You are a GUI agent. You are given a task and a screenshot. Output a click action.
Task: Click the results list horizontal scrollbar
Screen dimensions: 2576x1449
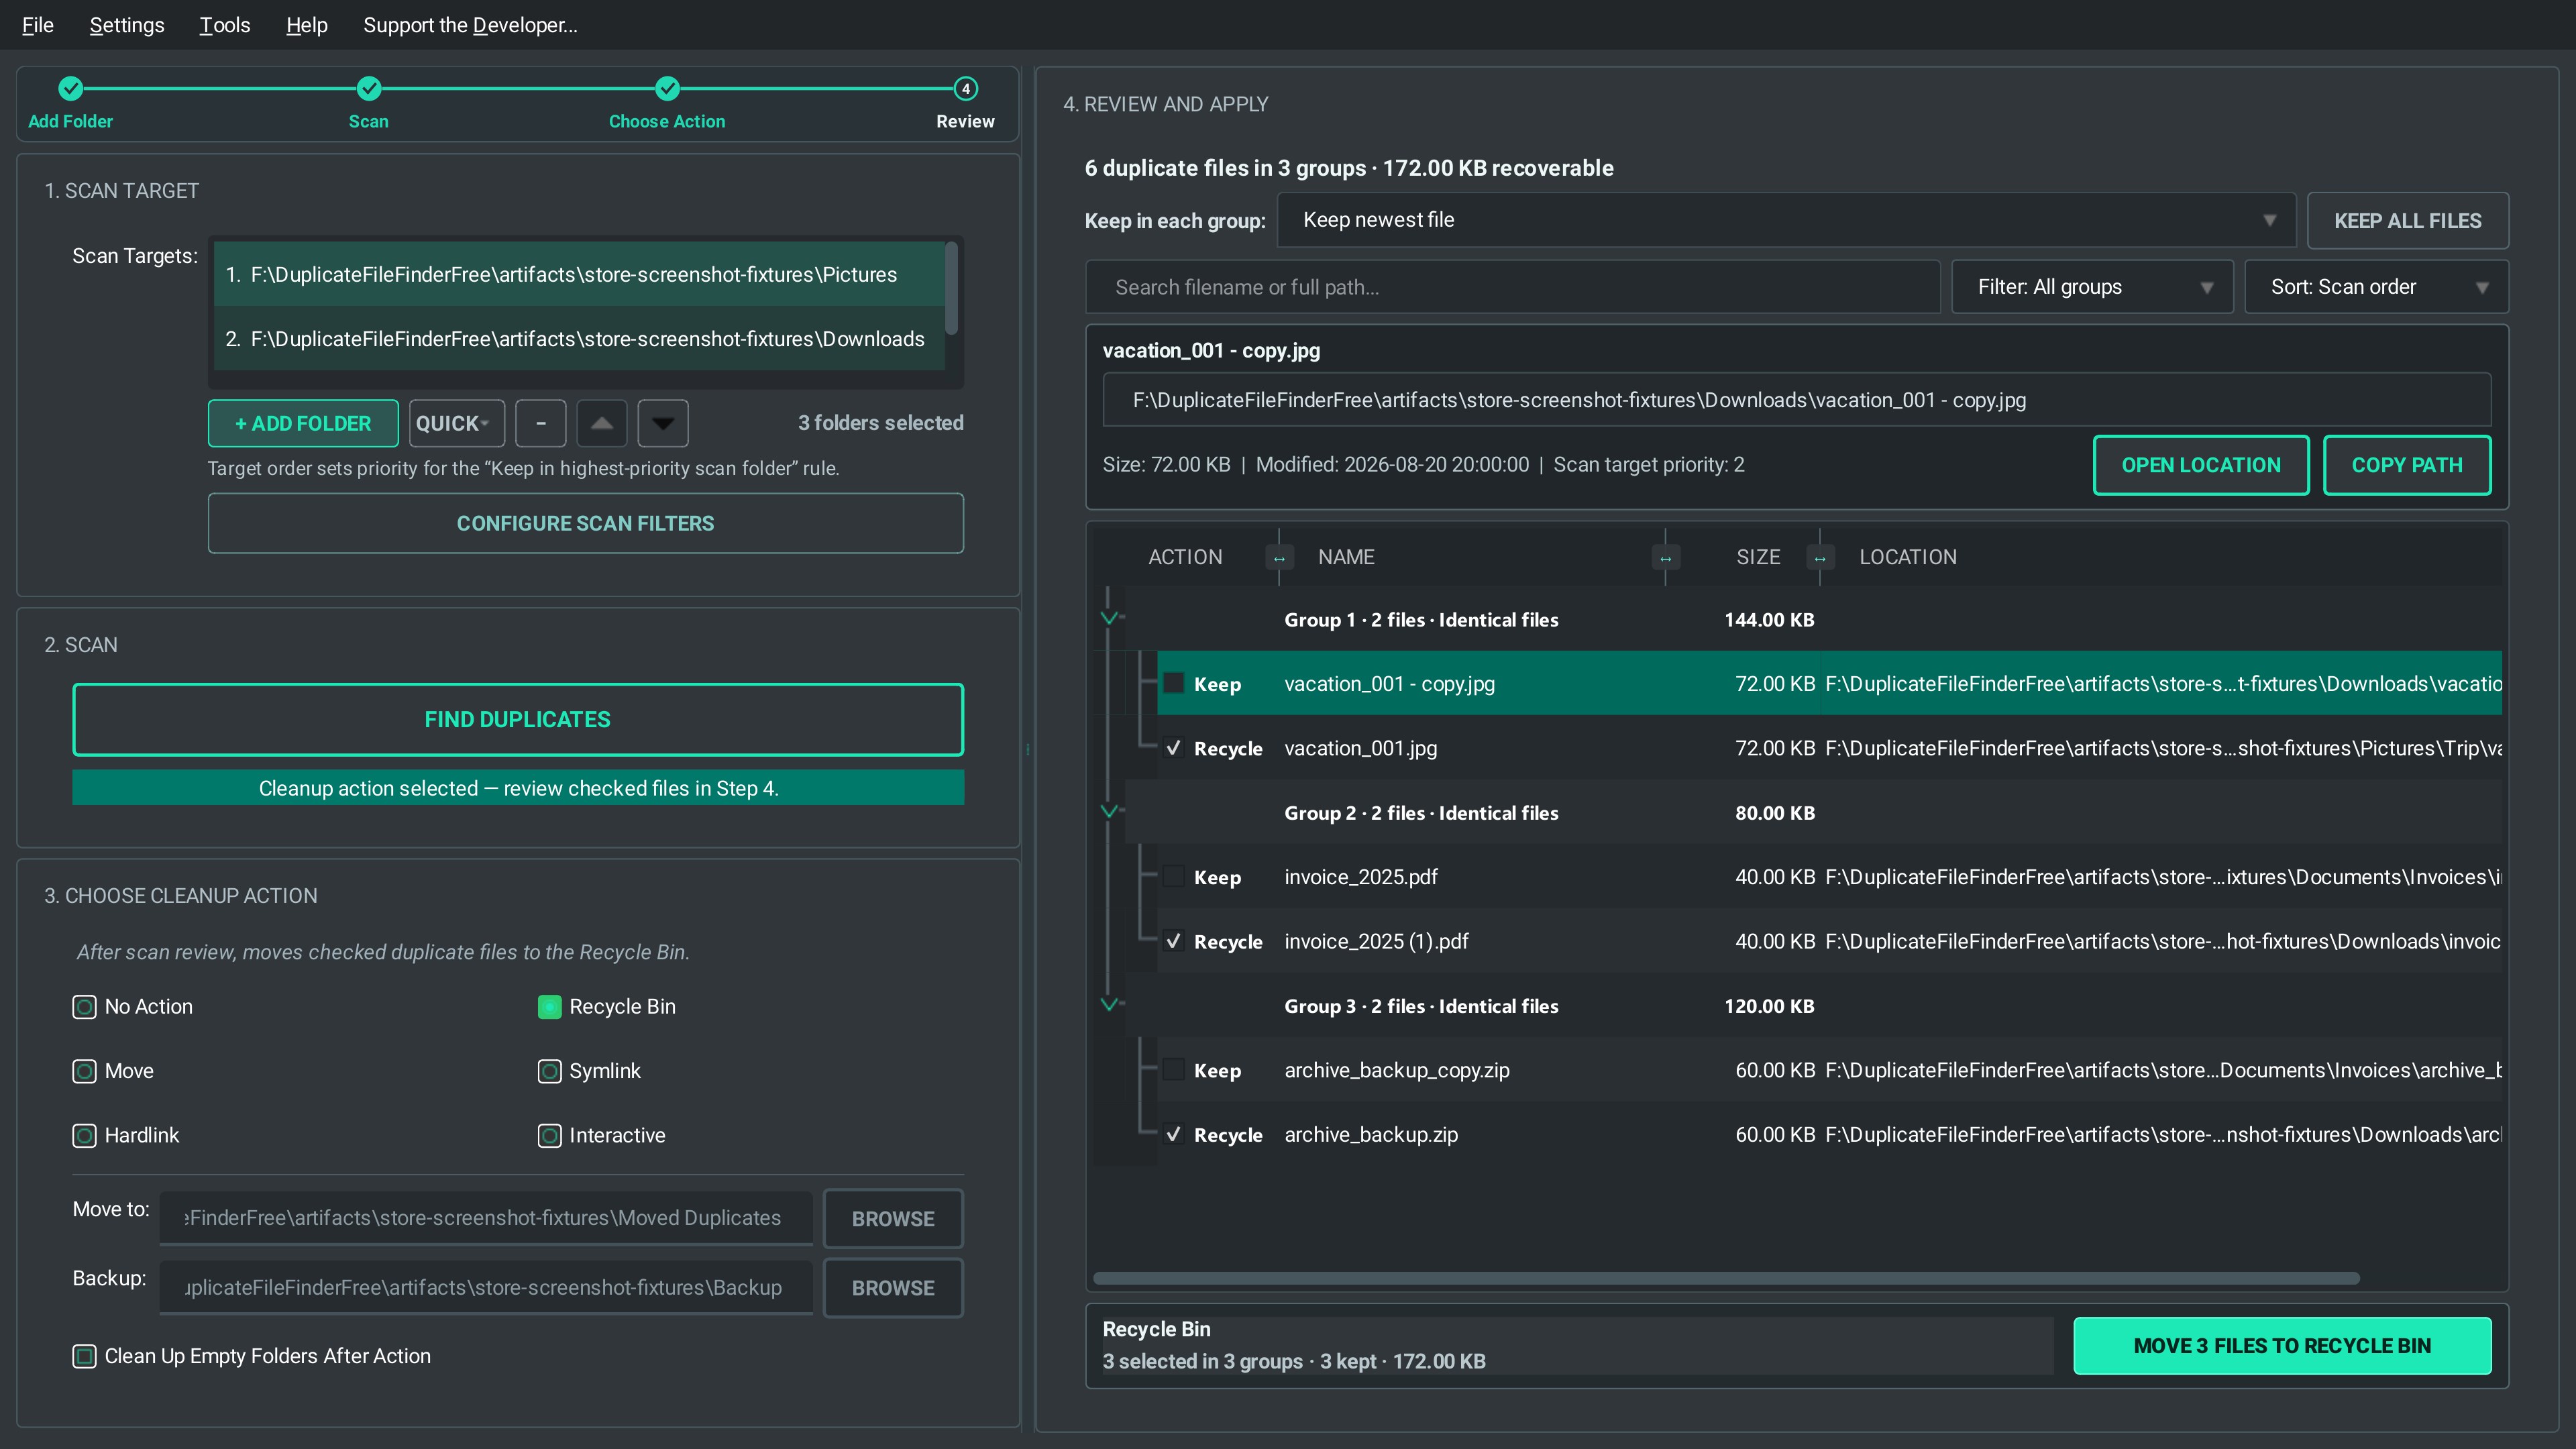(1726, 1278)
